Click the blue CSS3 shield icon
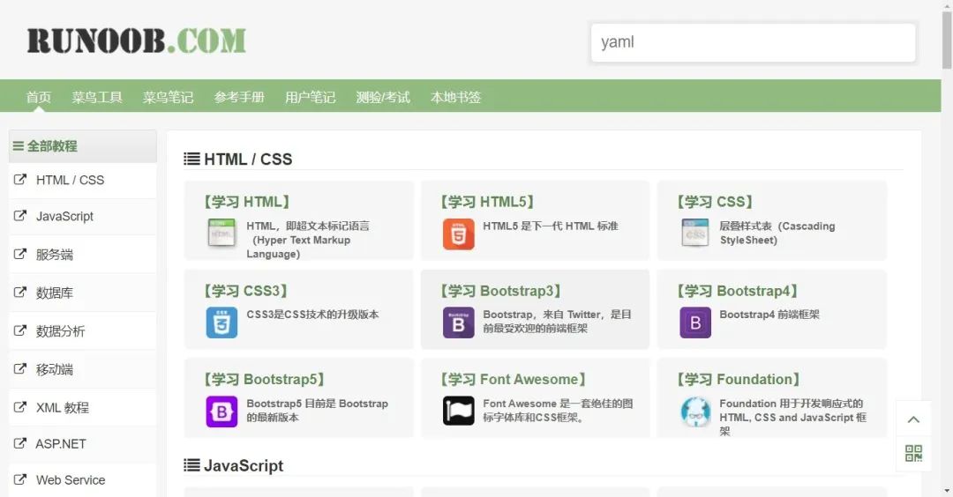The width and height of the screenshot is (953, 497). pyautogui.click(x=221, y=323)
